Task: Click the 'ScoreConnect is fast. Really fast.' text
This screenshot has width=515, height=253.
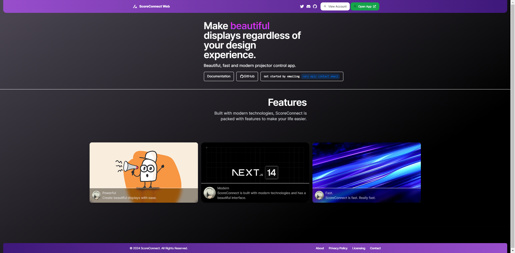Action: click(350, 198)
